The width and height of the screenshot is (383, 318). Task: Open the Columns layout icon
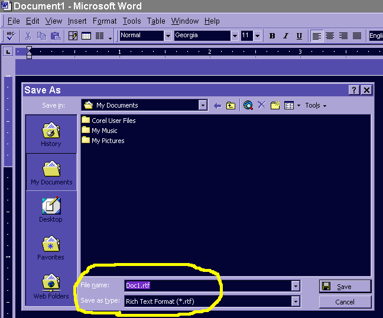[x=99, y=36]
